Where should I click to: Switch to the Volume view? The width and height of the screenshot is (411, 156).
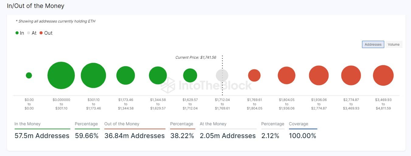coord(393,44)
